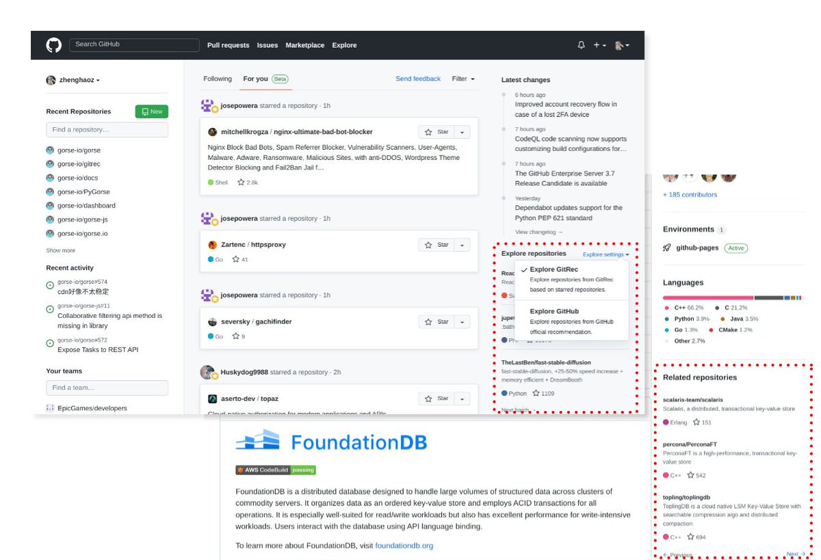Switch to the For you tab
The height and width of the screenshot is (560, 821).
[265, 79]
